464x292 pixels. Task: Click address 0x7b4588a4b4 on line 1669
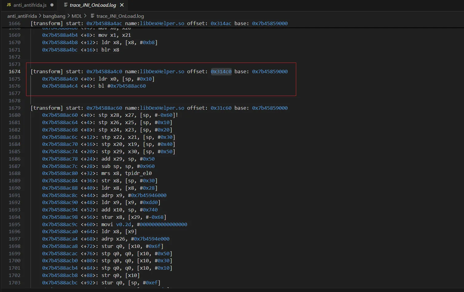[60, 35]
